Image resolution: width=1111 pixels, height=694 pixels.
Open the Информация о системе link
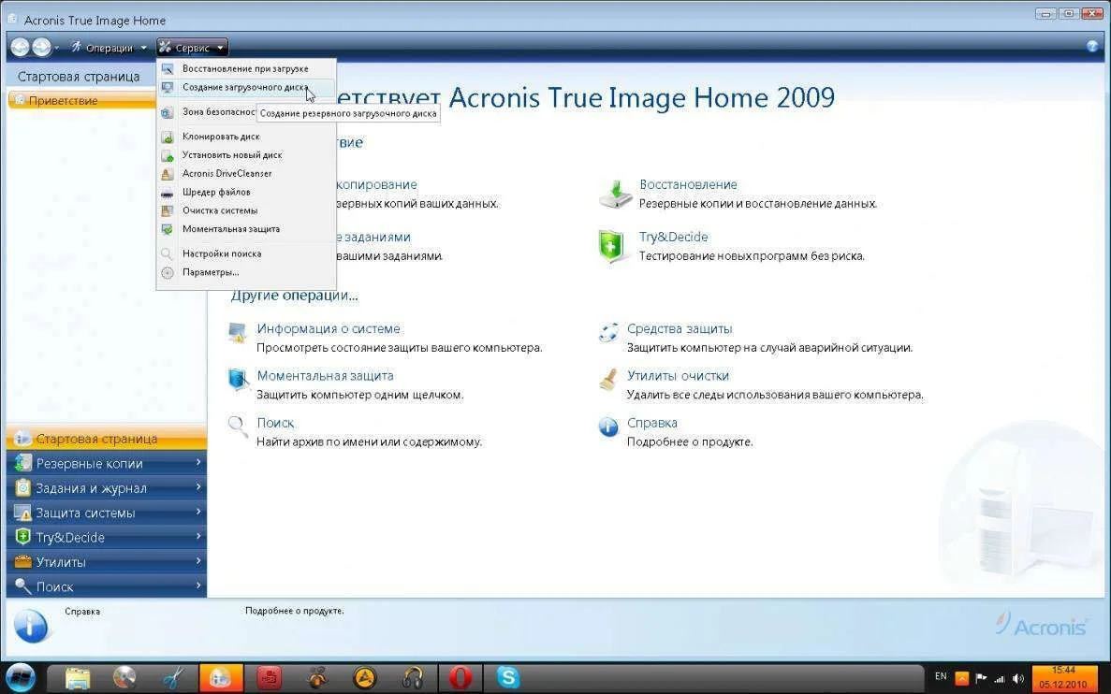point(328,328)
